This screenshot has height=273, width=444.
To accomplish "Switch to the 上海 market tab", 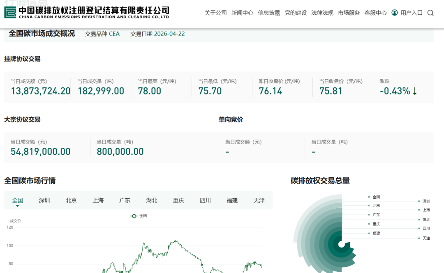I will pyautogui.click(x=98, y=200).
